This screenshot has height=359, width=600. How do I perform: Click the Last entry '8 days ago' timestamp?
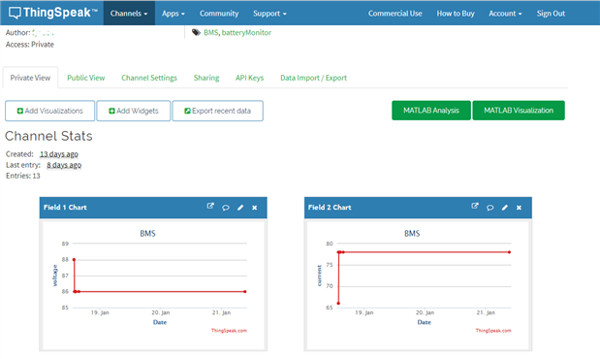pos(64,165)
